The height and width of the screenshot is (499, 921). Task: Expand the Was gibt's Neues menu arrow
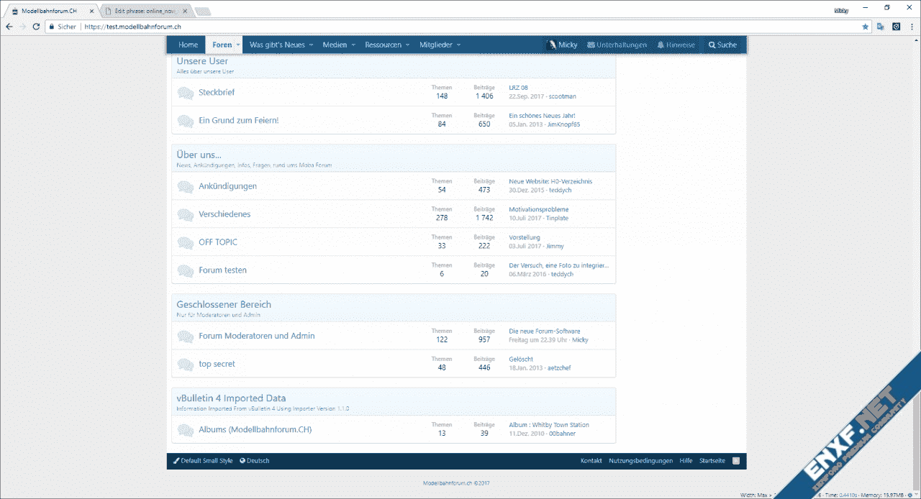pyautogui.click(x=312, y=45)
